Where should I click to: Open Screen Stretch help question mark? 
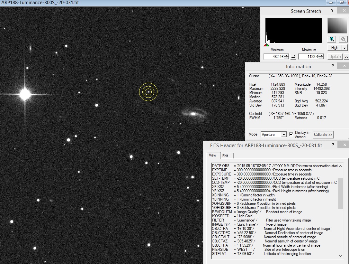(332, 11)
